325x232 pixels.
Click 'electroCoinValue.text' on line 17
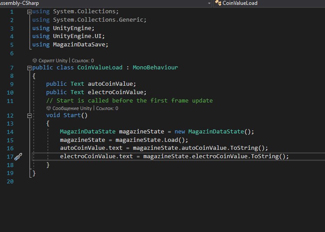[96, 156]
